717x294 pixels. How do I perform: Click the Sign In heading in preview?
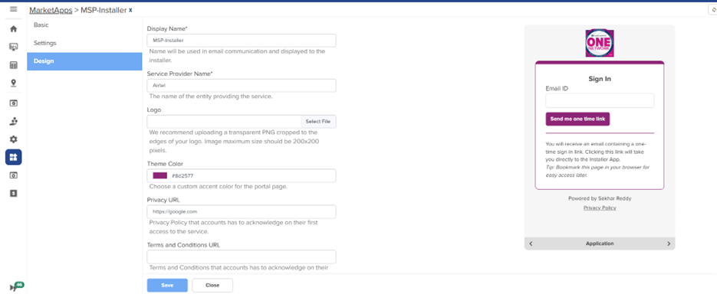(x=600, y=79)
